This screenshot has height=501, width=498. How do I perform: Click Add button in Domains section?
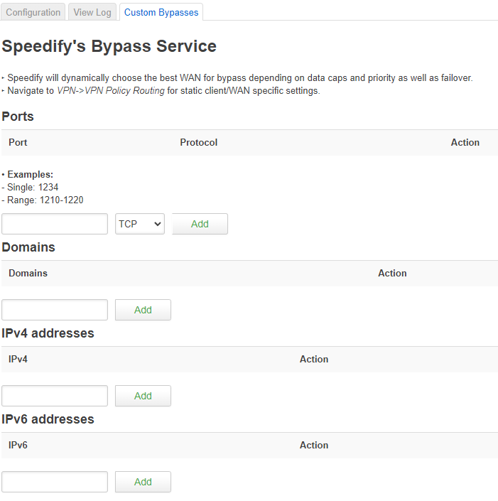143,310
